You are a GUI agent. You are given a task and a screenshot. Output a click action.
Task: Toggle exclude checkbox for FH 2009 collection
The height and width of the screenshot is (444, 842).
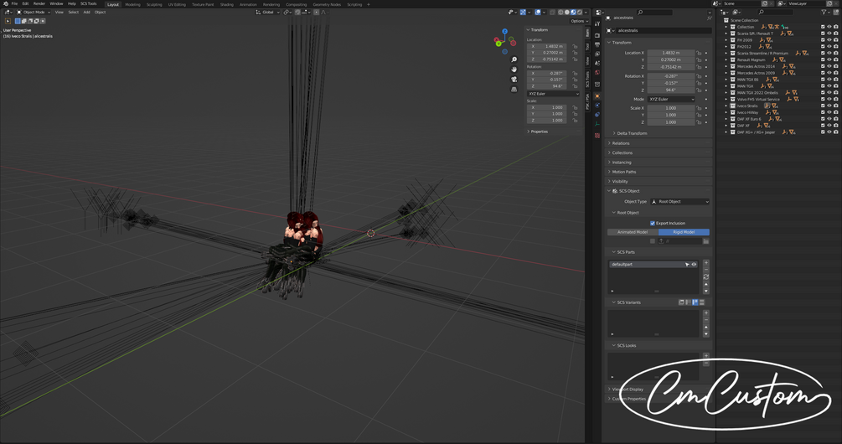(823, 40)
